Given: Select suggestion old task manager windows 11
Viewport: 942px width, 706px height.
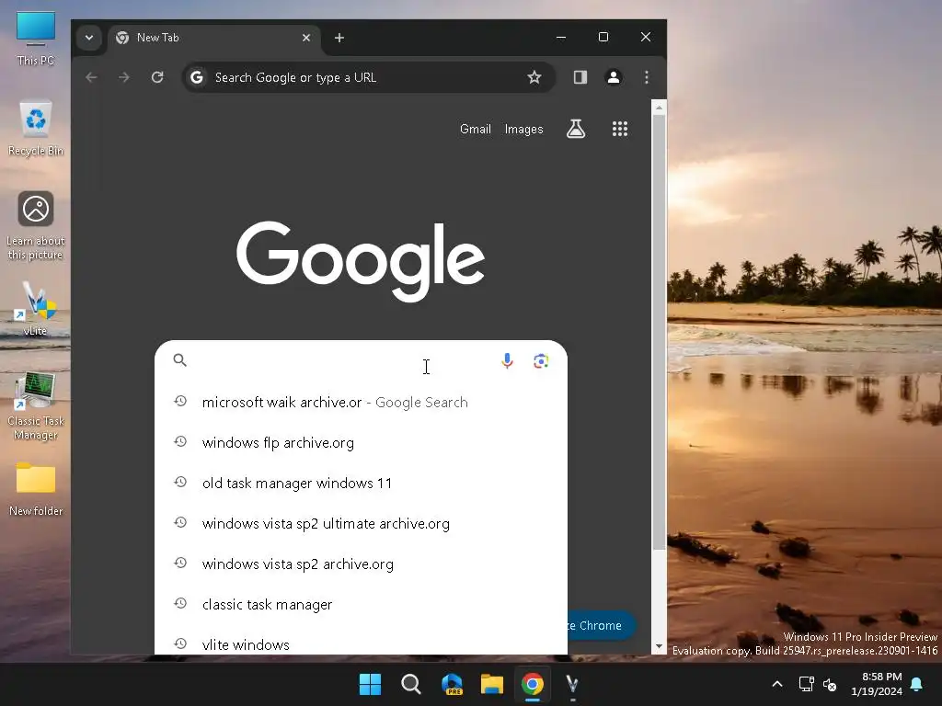Looking at the screenshot, I should [361, 484].
